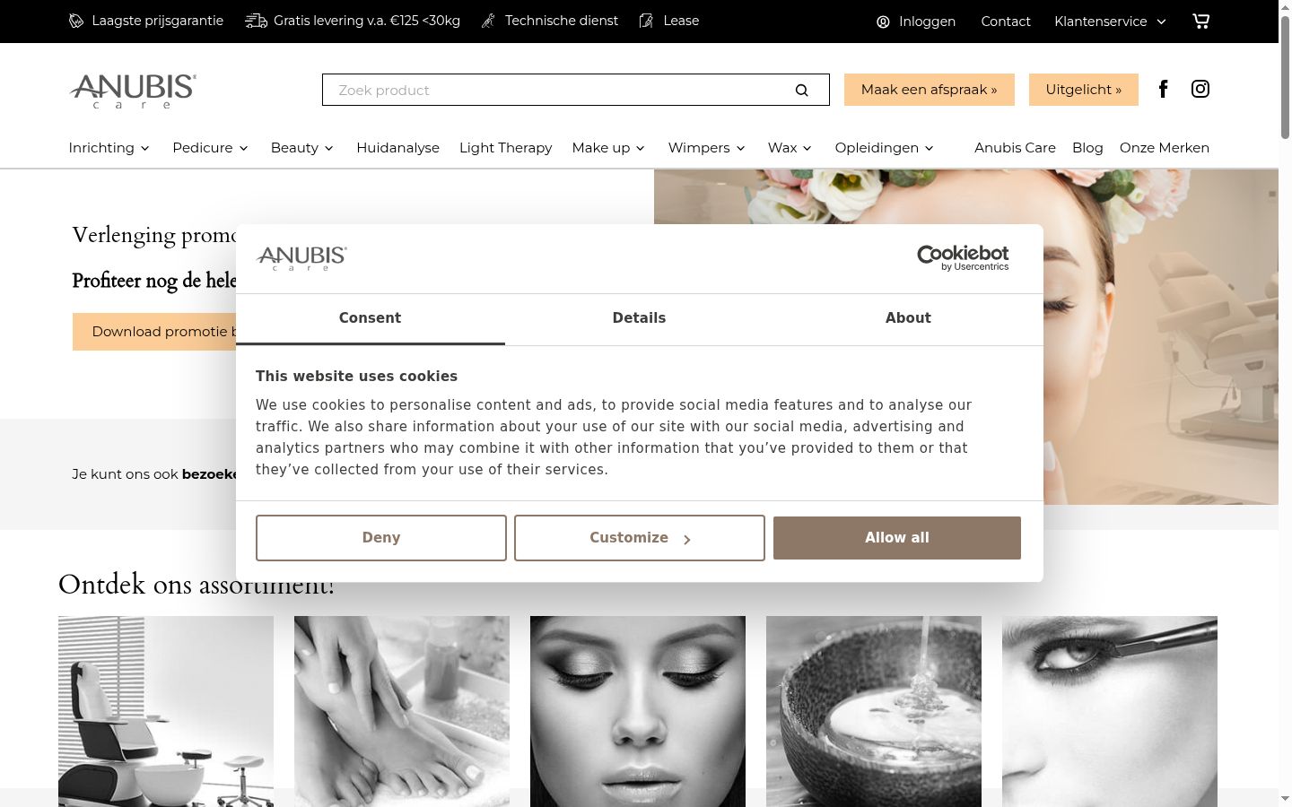Expand the Opleidingen menu
Viewport: 1292px width, 807px height.
885,148
